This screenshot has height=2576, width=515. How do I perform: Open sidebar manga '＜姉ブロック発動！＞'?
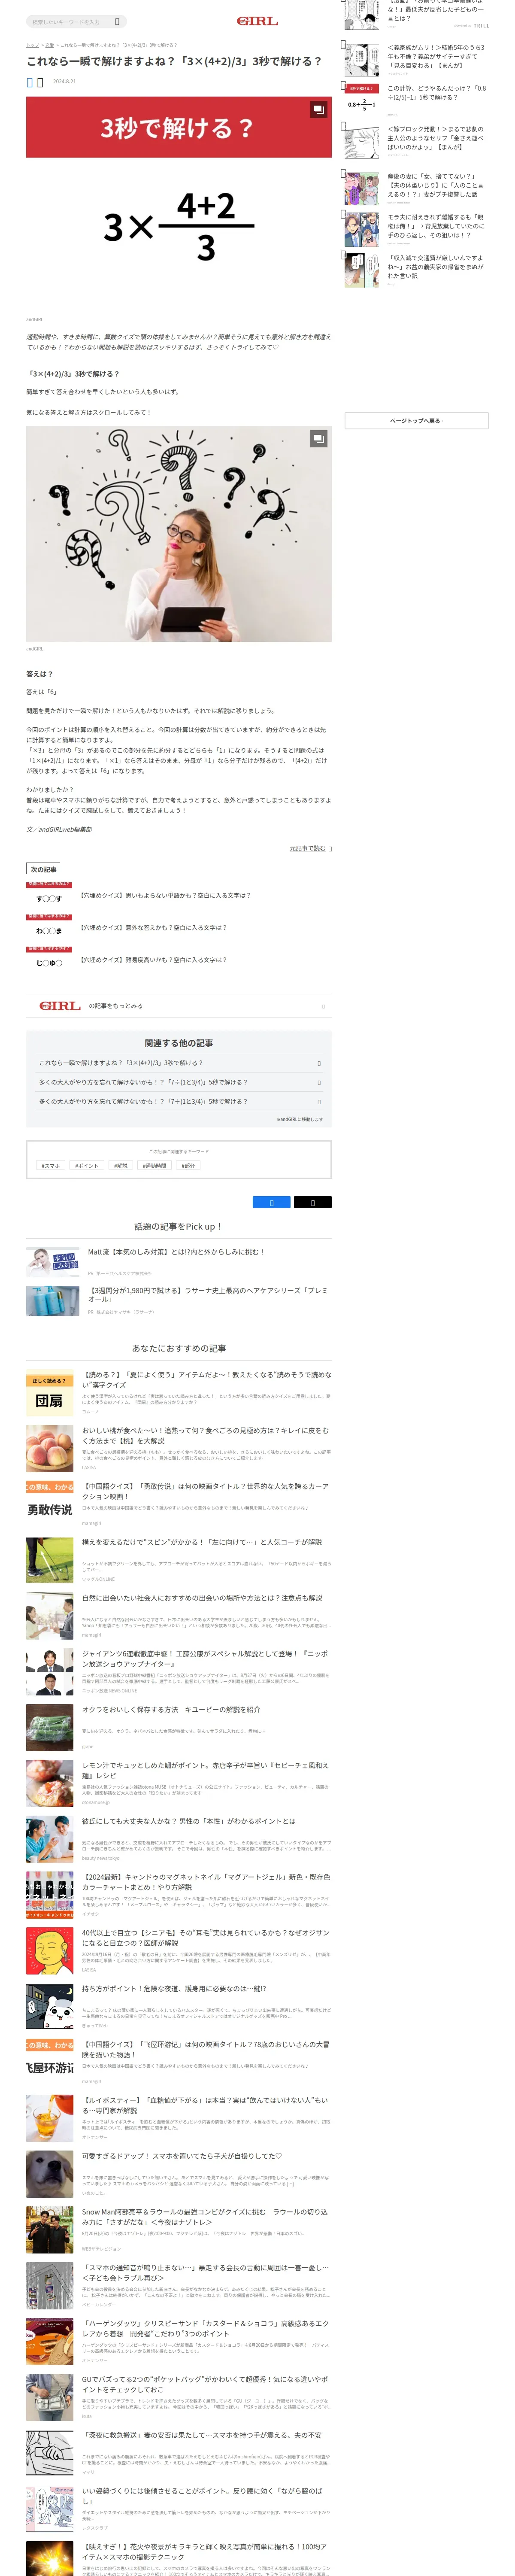pyautogui.click(x=436, y=138)
